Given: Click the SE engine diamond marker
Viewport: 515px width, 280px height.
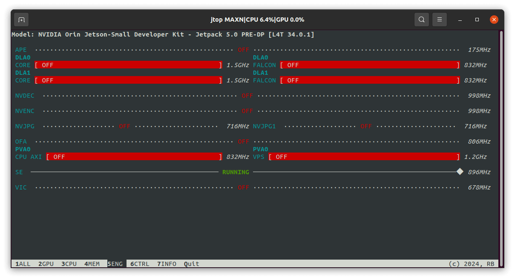Looking at the screenshot, I should [460, 172].
